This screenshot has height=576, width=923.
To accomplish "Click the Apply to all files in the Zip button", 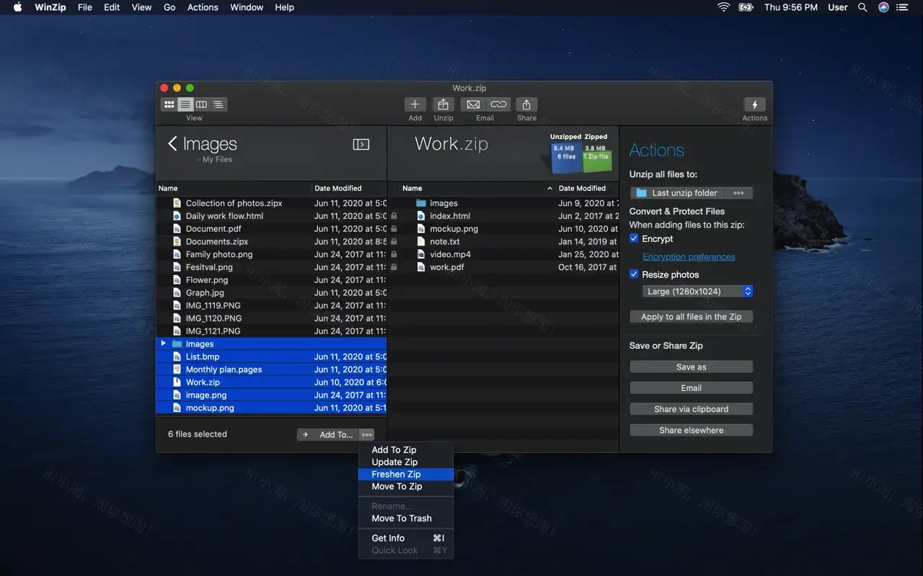I will tap(691, 316).
